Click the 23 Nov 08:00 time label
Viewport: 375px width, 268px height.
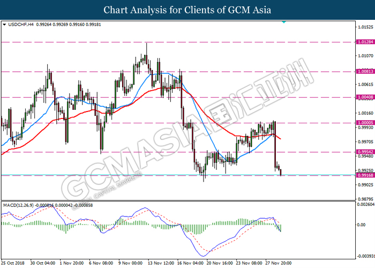point(249,263)
